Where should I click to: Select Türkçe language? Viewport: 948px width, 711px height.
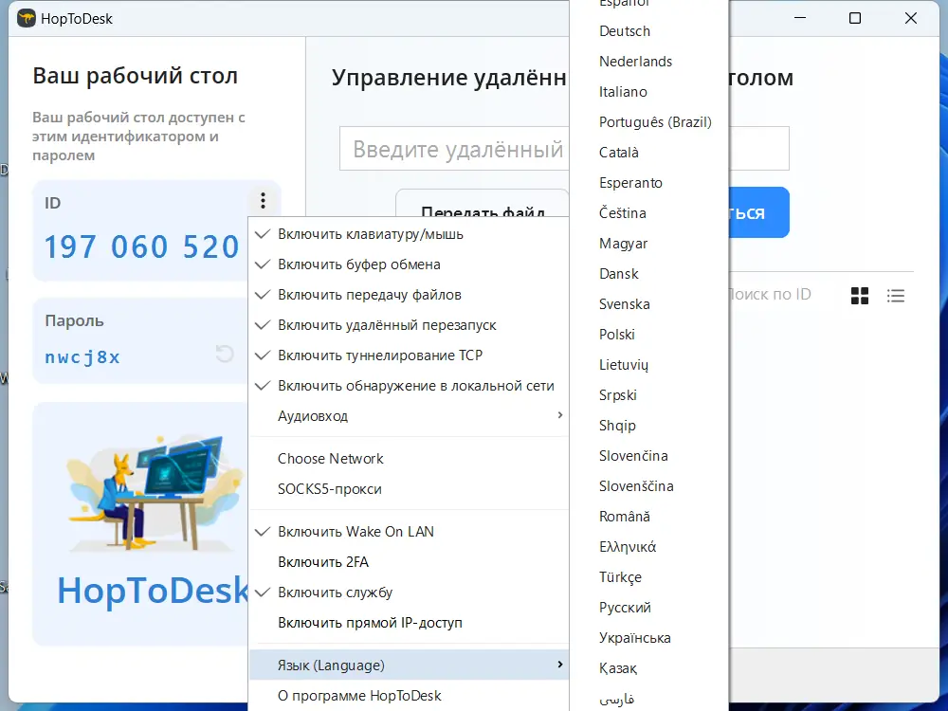648,576
